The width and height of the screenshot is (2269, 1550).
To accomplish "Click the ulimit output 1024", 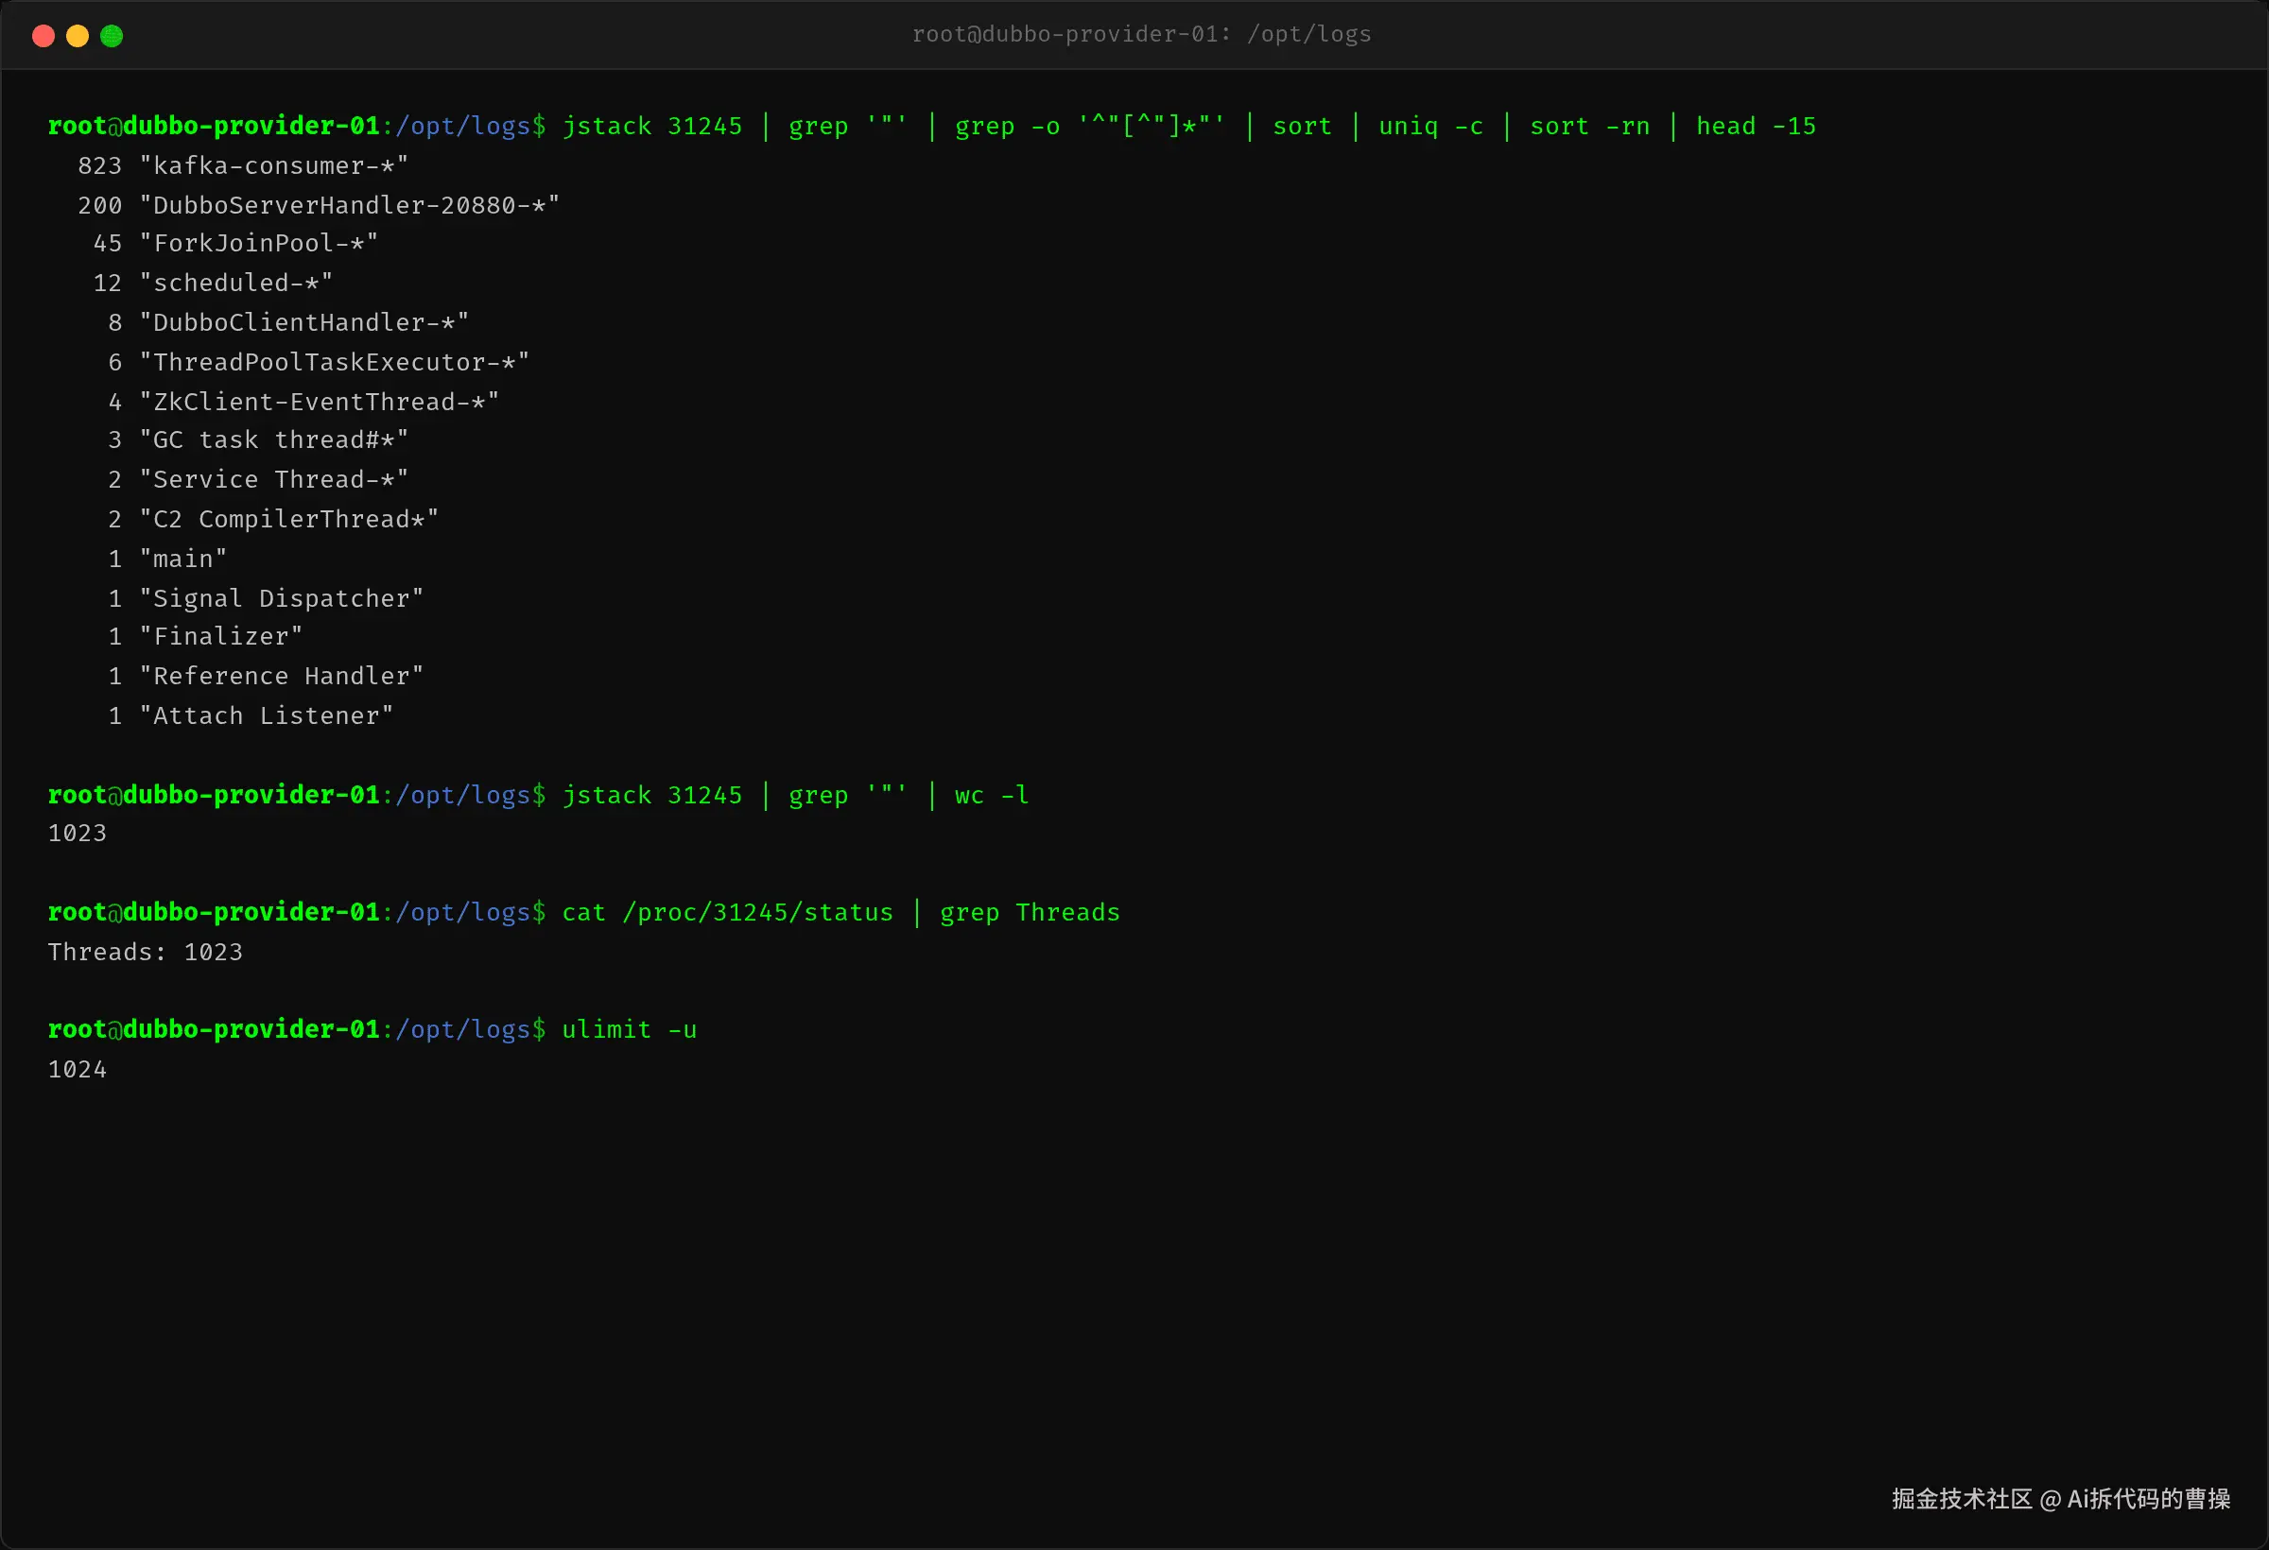I will click(x=78, y=1070).
